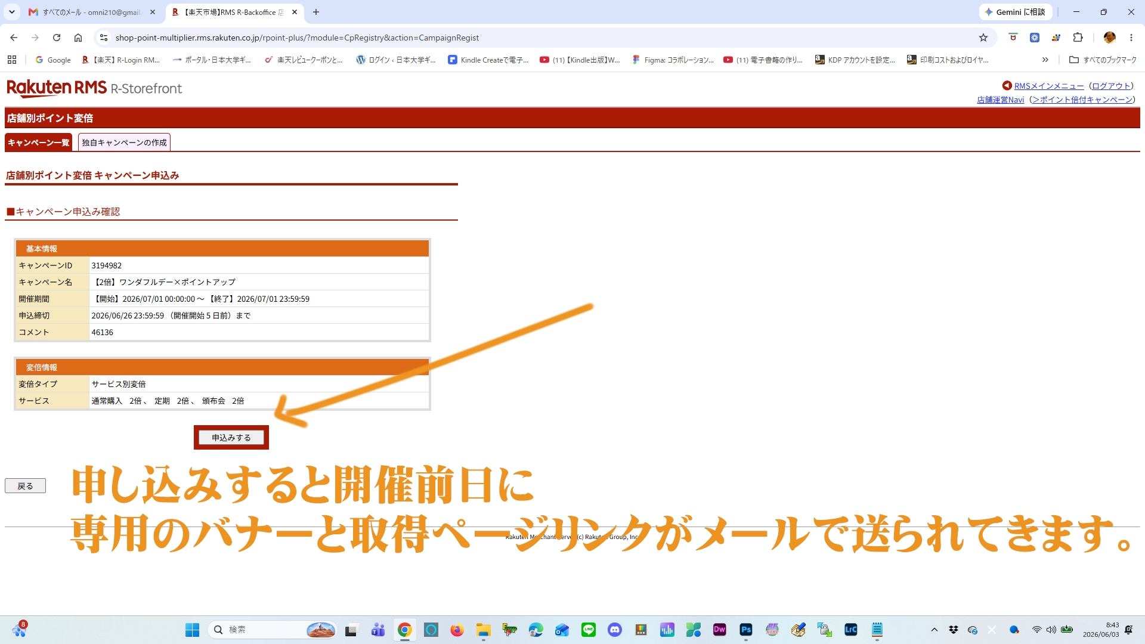Image resolution: width=1145 pixels, height=644 pixels.
Task: Open the Kindle Createで電子 bookmark
Action: [x=488, y=60]
